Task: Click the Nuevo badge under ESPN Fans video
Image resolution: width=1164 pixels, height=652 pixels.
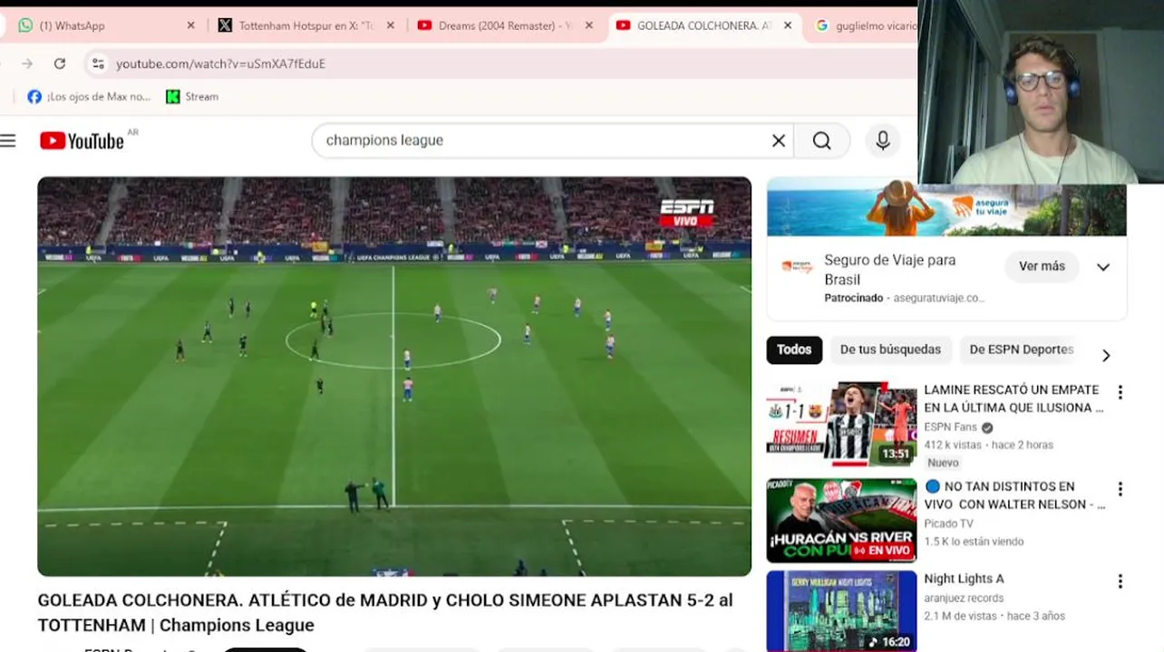Action: tap(943, 463)
